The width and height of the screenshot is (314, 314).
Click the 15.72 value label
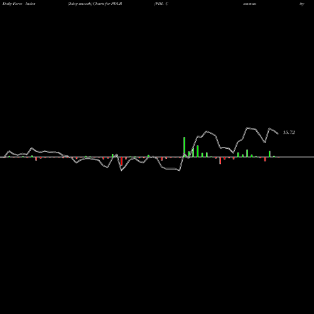(289, 133)
